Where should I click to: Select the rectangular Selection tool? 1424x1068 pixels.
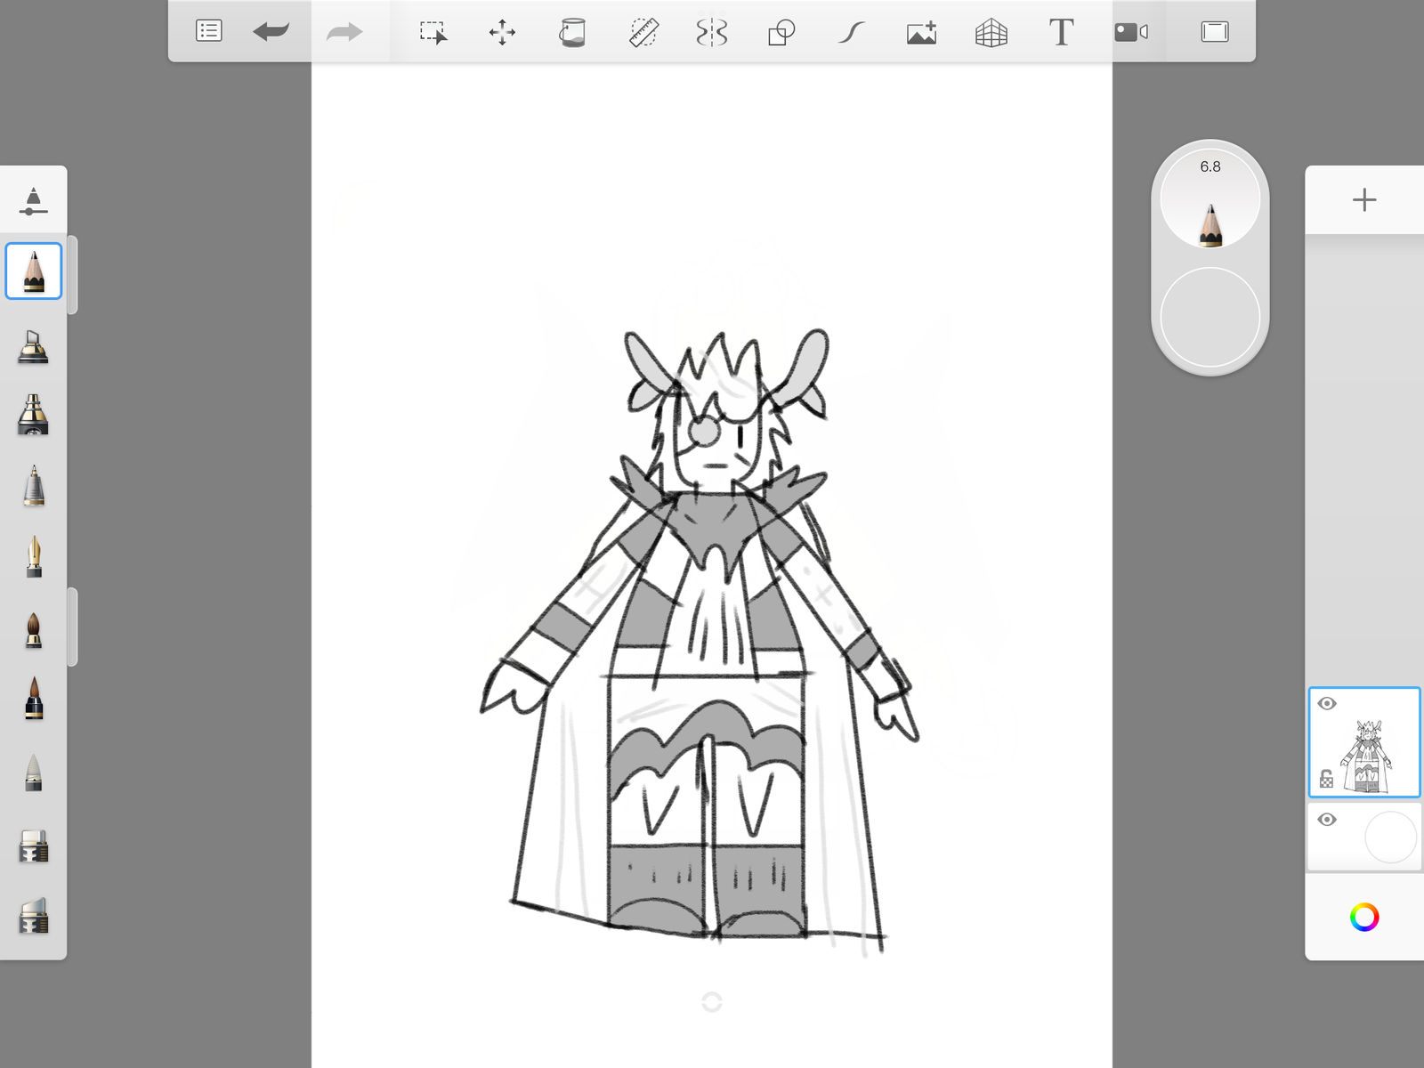pos(433,33)
